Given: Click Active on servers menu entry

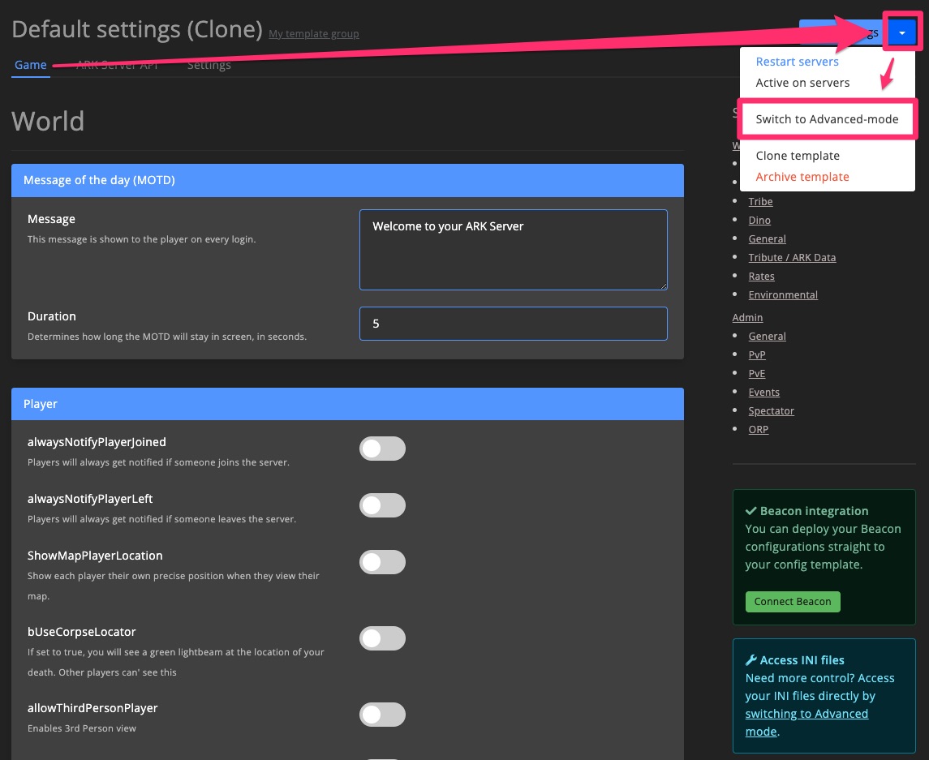Looking at the screenshot, I should point(802,82).
